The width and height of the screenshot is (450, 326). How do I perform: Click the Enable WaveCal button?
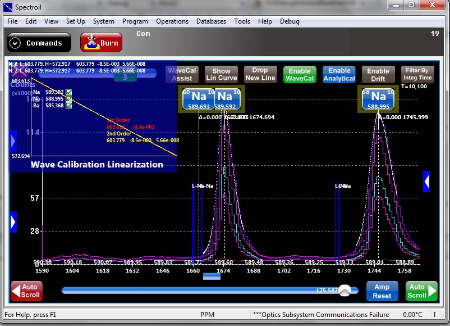300,75
